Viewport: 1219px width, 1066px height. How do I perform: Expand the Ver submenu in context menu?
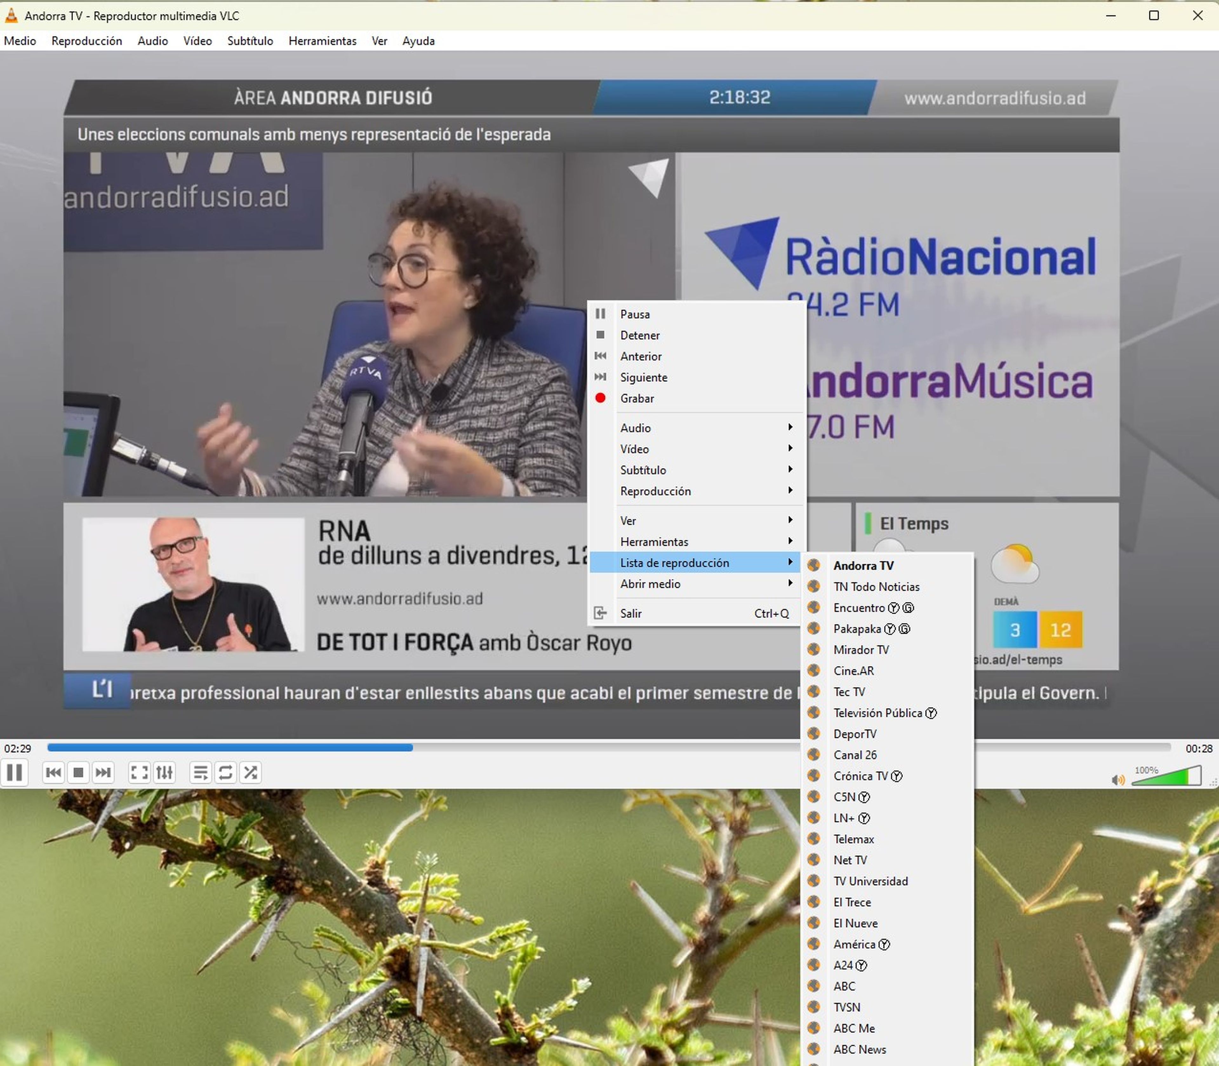(x=696, y=521)
